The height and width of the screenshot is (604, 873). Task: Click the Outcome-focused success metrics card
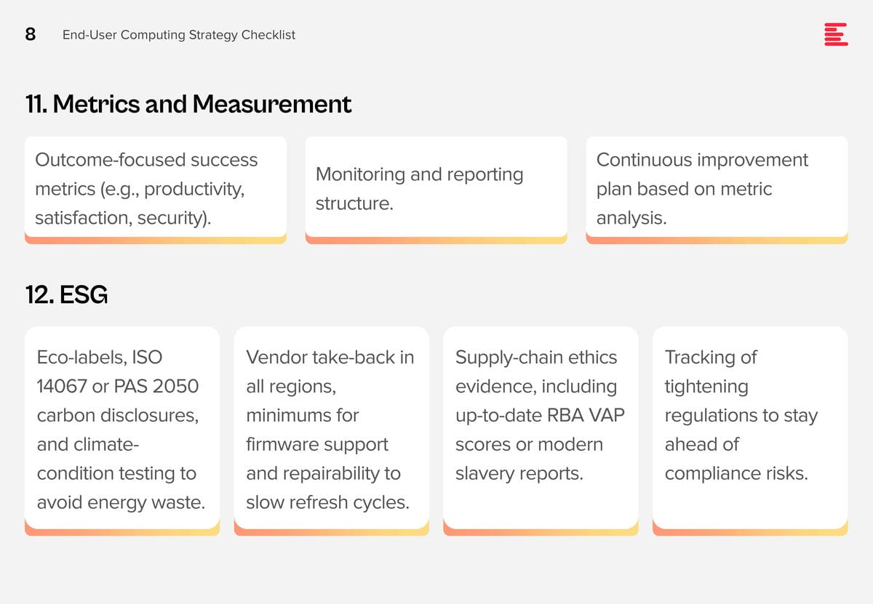pos(156,187)
